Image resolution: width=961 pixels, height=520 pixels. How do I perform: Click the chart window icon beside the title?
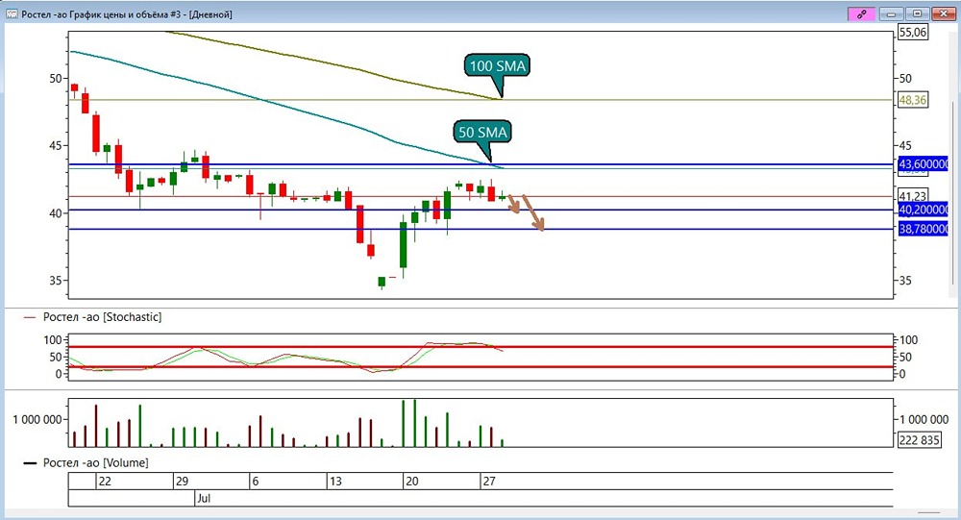(x=12, y=13)
